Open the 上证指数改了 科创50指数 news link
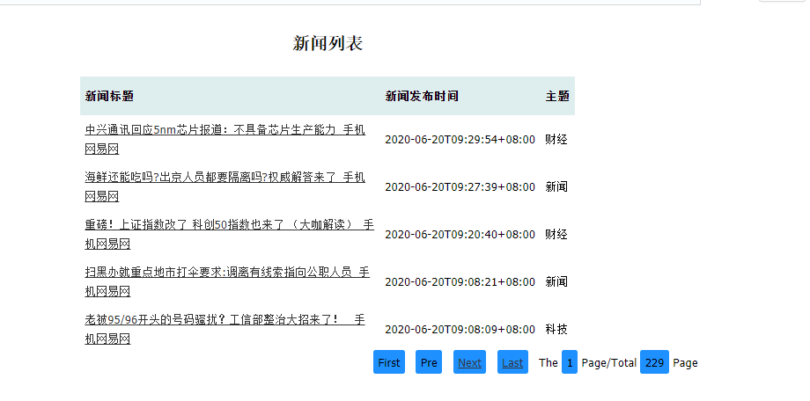Image resolution: width=810 pixels, height=401 pixels. coord(230,234)
